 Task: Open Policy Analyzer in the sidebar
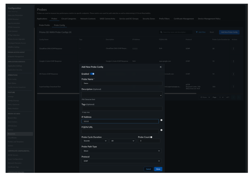pyautogui.click(x=13, y=108)
